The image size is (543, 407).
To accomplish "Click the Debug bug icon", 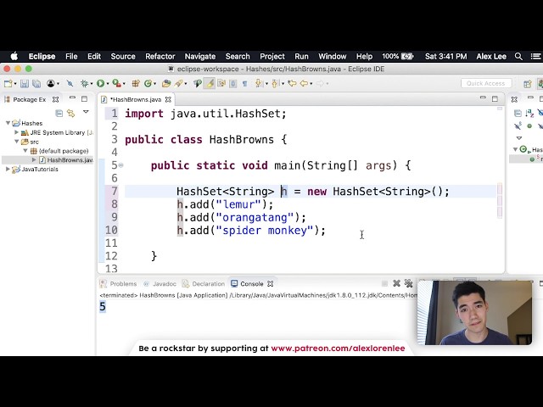I will coord(84,83).
